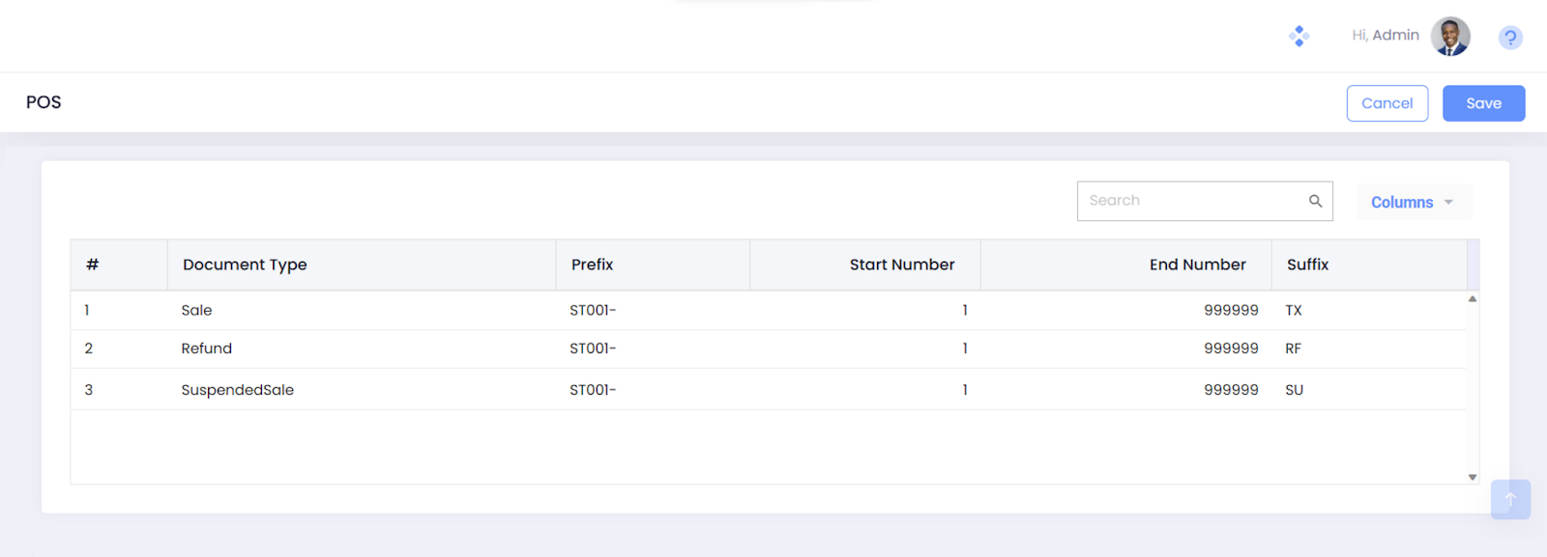The image size is (1547, 557).
Task: Click the Admin profile avatar
Action: coord(1449,37)
